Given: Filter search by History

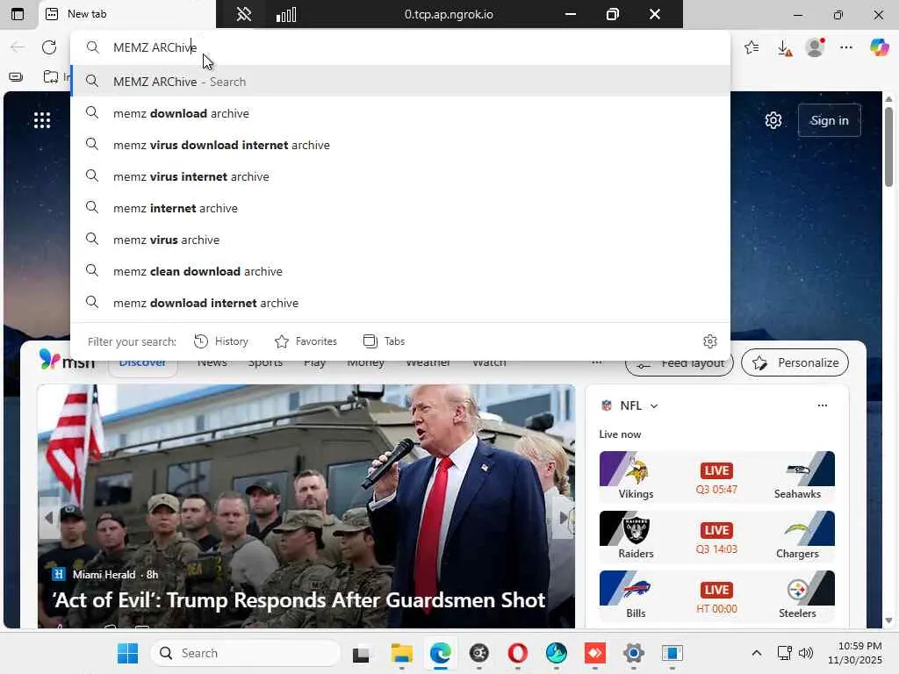Looking at the screenshot, I should pyautogui.click(x=220, y=341).
